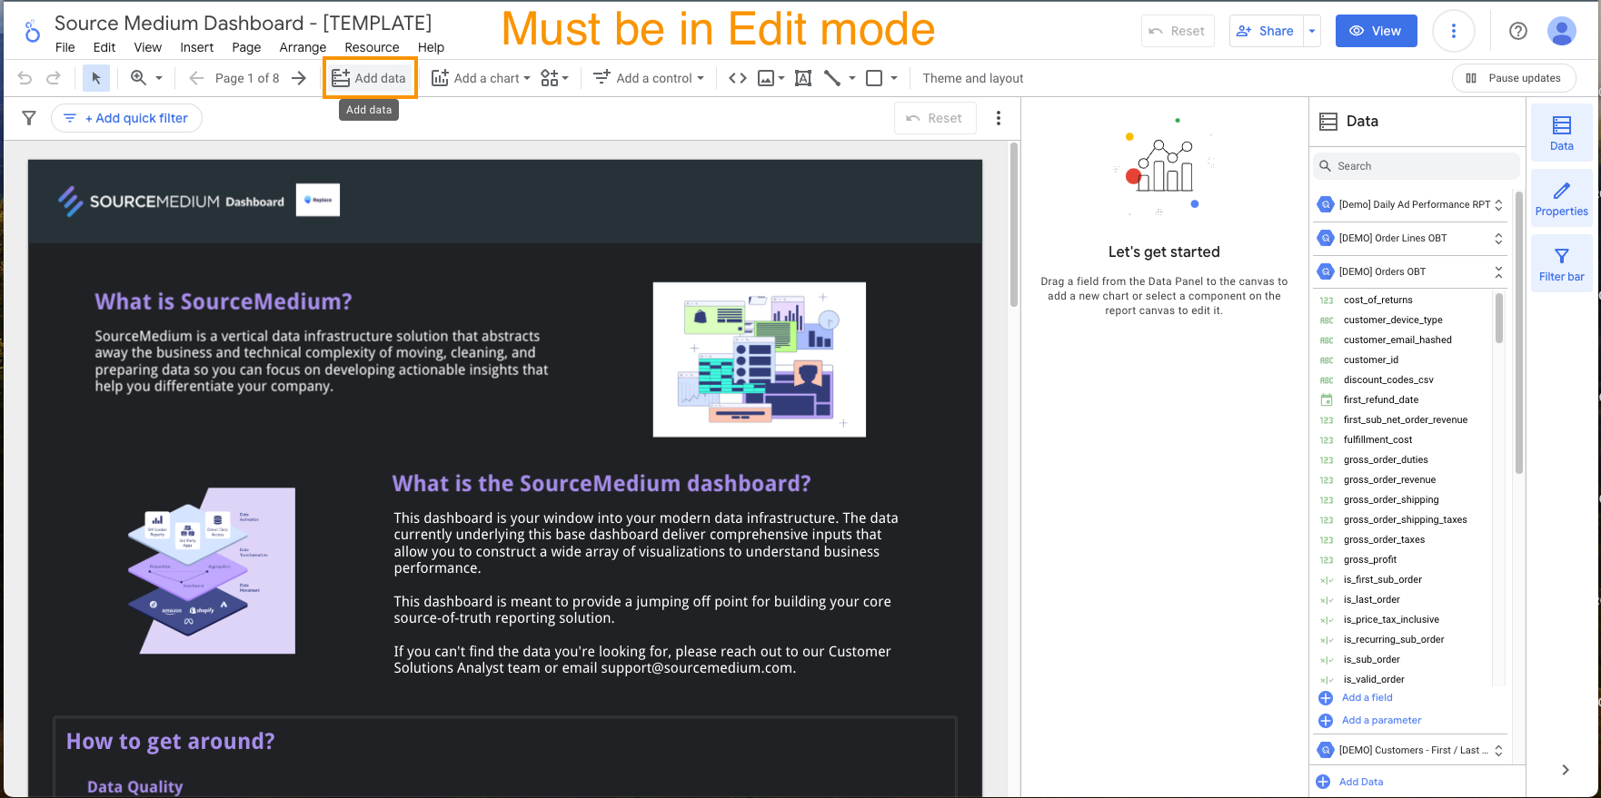Open the three-dot more options menu in header

click(x=1454, y=31)
